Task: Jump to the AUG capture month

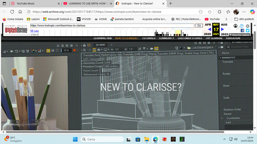Action: [x=224, y=25]
